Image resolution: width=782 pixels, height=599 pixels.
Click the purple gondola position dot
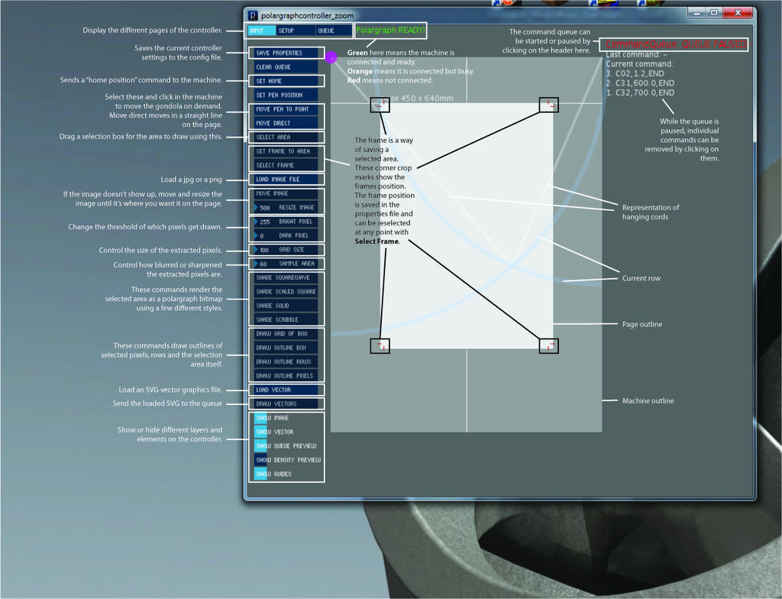(331, 57)
